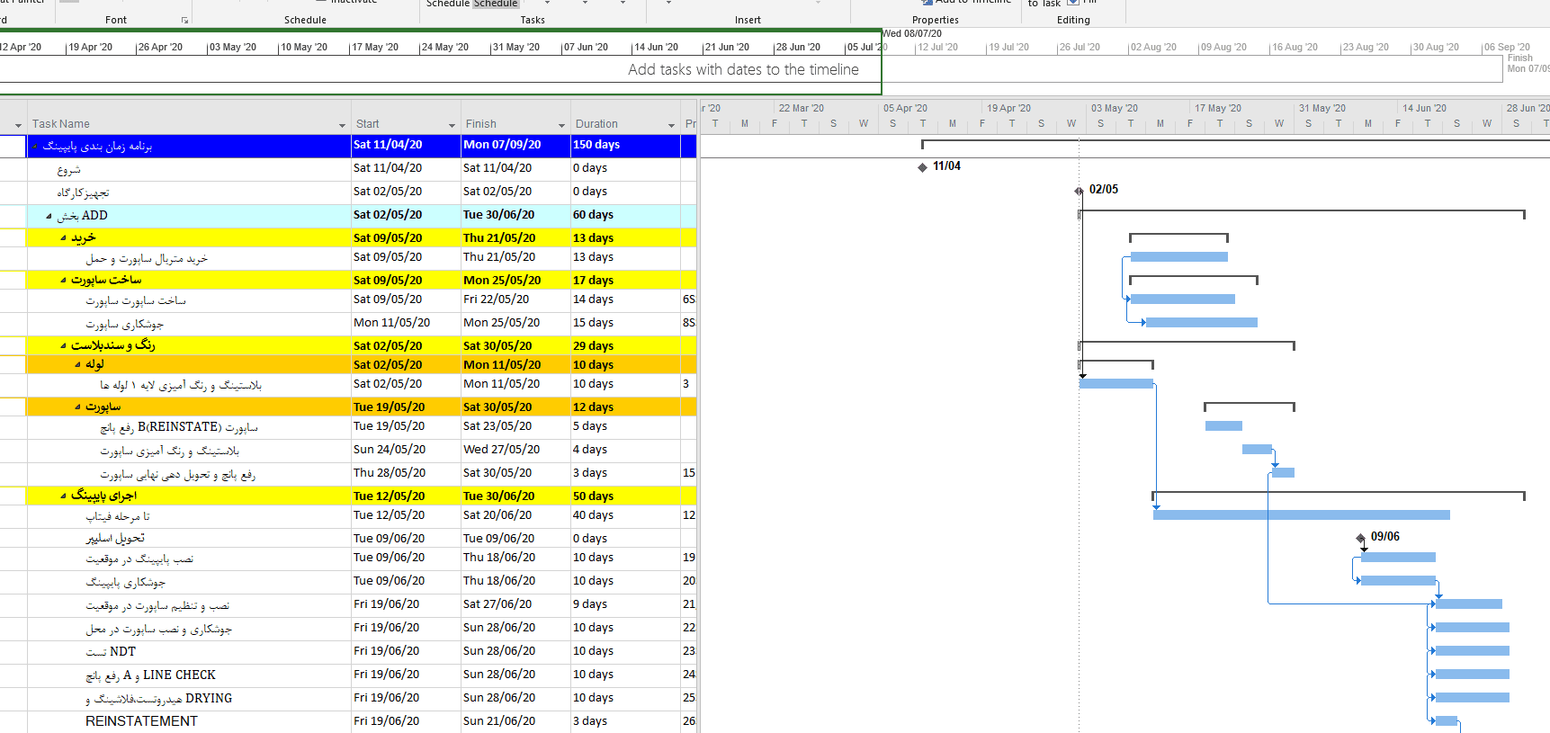Image resolution: width=1550 pixels, height=733 pixels.
Task: Click the '40 days' duration cell
Action: pyautogui.click(x=625, y=515)
